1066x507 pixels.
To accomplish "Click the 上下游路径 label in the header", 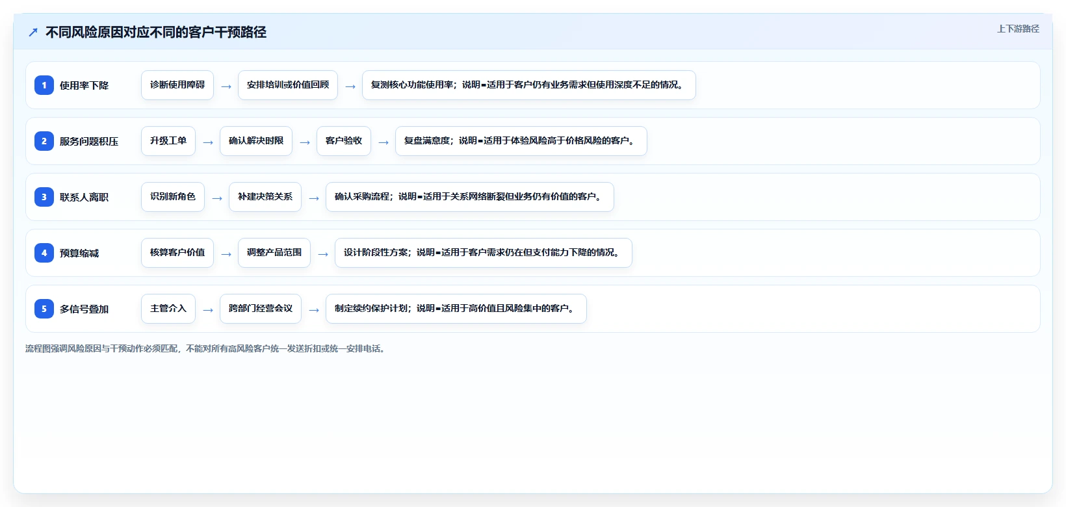I will 1018,29.
